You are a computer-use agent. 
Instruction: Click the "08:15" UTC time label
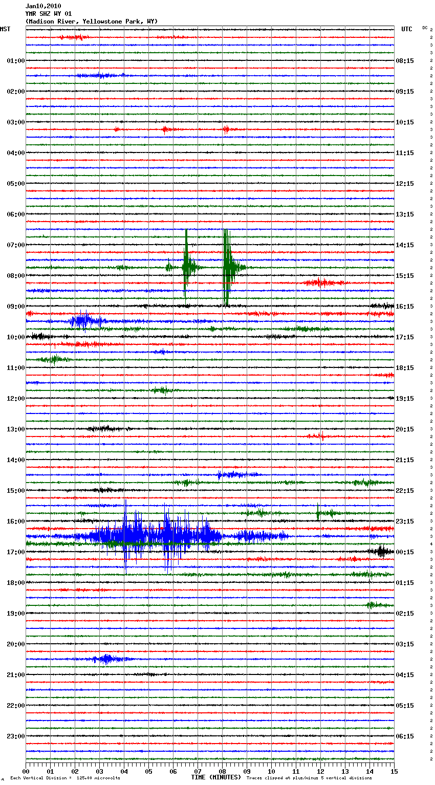(405, 61)
